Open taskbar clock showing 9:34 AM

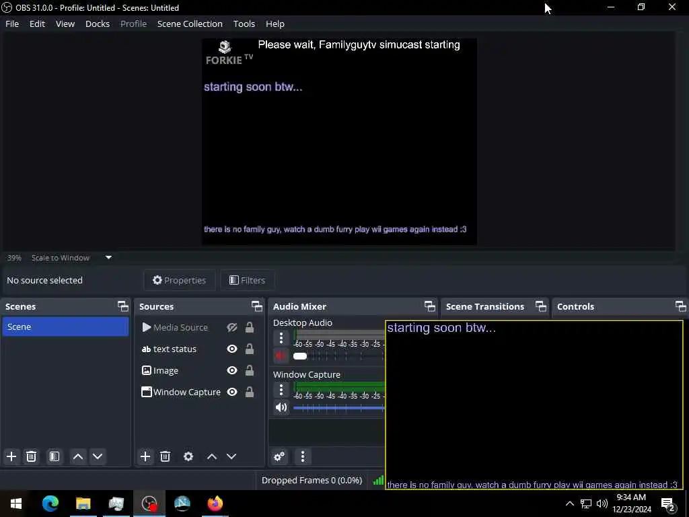(632, 504)
